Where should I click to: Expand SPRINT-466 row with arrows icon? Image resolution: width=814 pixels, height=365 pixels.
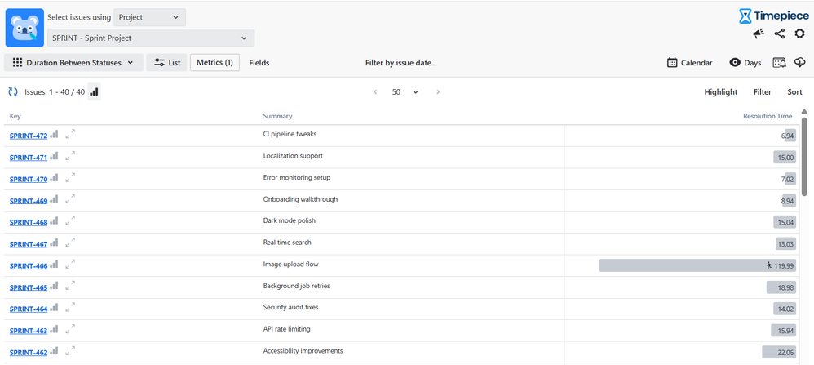tap(70, 265)
